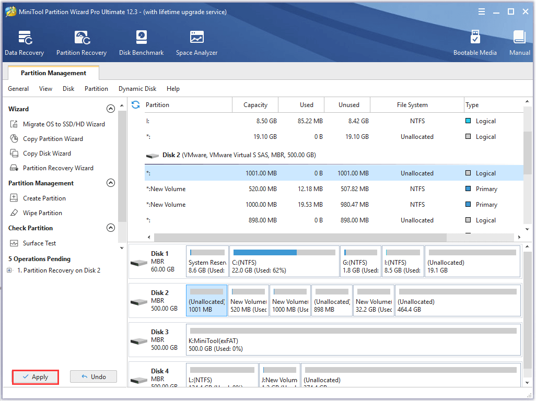Launch Partition Recovery from the toolbar
Image resolution: width=536 pixels, height=401 pixels.
click(x=81, y=42)
